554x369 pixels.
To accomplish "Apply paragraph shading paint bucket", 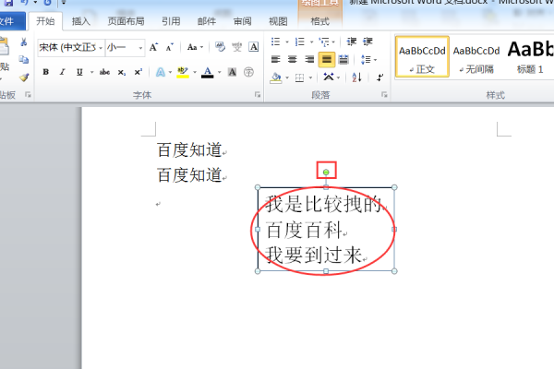I will [276, 77].
